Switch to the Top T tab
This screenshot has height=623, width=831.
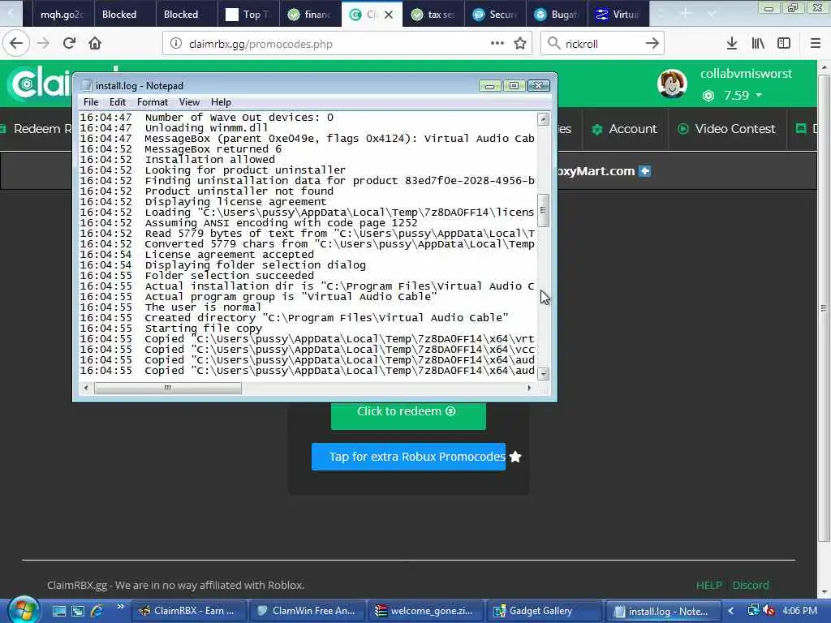[248, 15]
